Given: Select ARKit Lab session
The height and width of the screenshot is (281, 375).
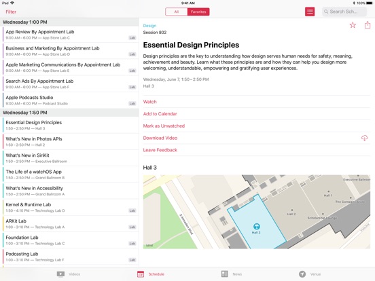Looking at the screenshot, I should (x=69, y=224).
